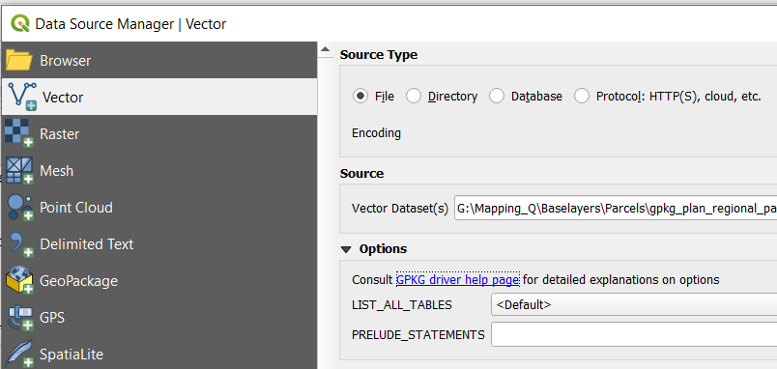Select the File source type

click(x=374, y=96)
